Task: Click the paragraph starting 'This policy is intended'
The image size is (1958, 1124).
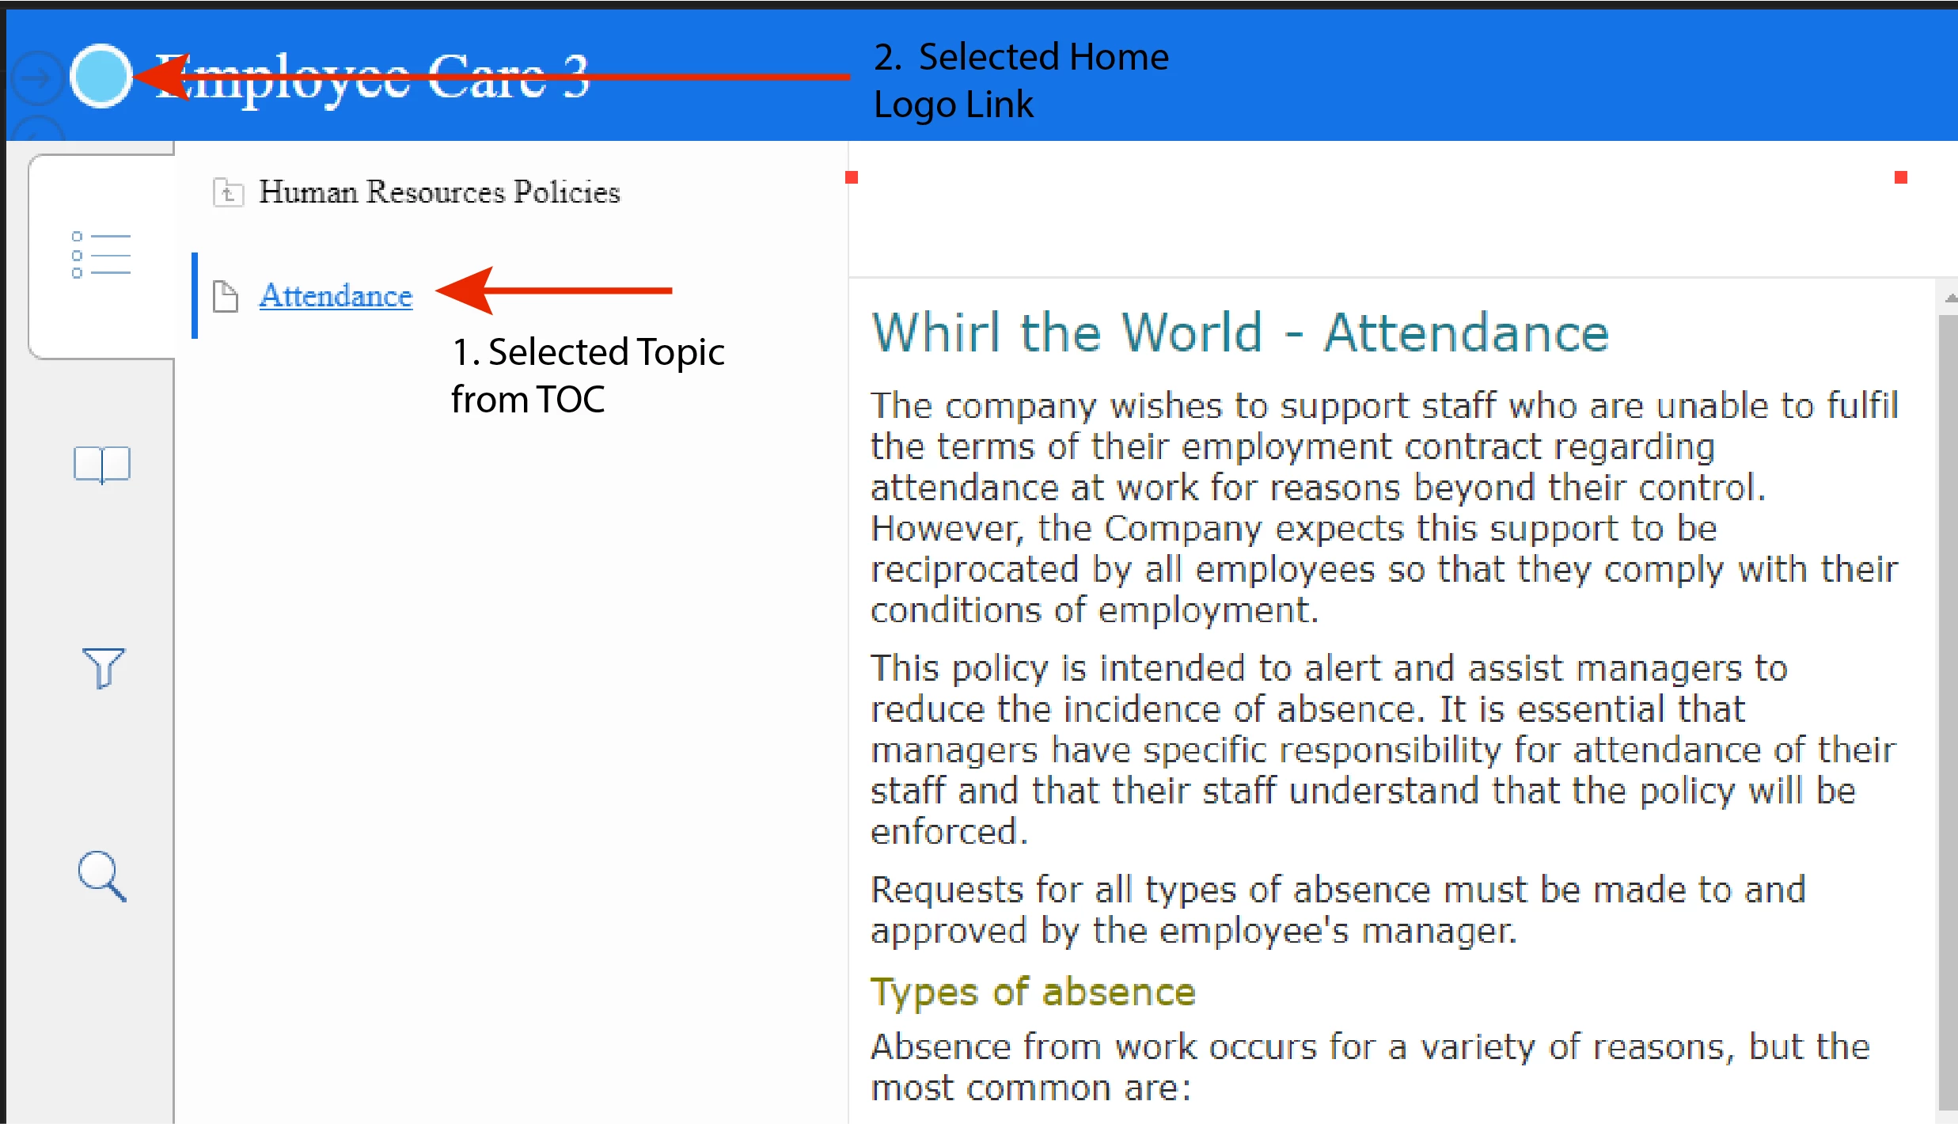Action: tap(1382, 749)
